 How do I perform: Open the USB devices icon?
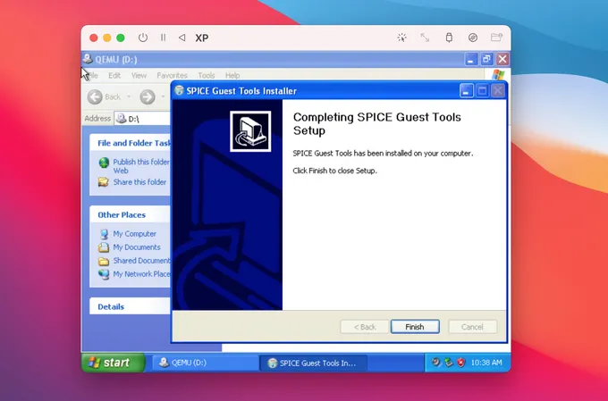(449, 38)
